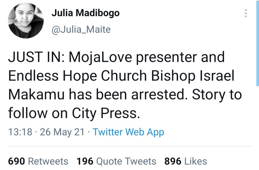Click the "JUST IN:" text in the tweet
The height and width of the screenshot is (170, 259).
(x=31, y=57)
